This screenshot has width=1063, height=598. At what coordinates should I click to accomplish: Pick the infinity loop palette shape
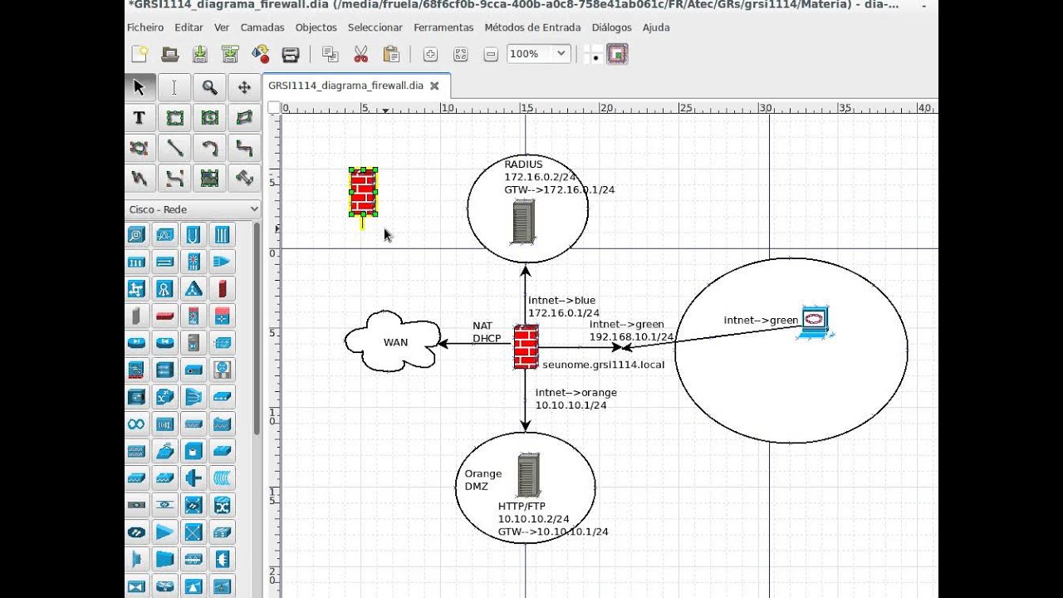(137, 424)
